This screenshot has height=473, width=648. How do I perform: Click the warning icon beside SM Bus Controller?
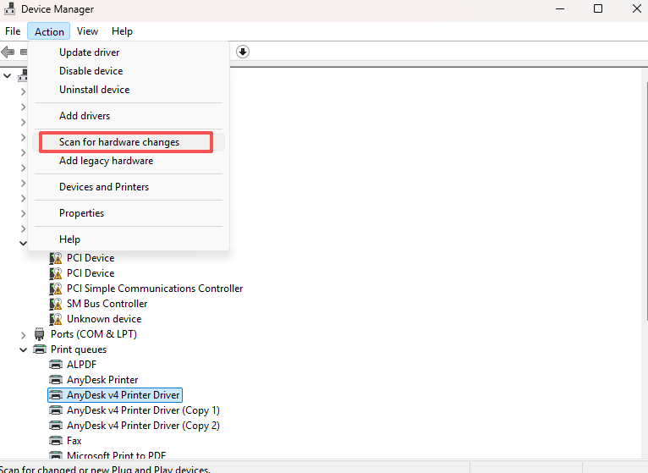[56, 304]
